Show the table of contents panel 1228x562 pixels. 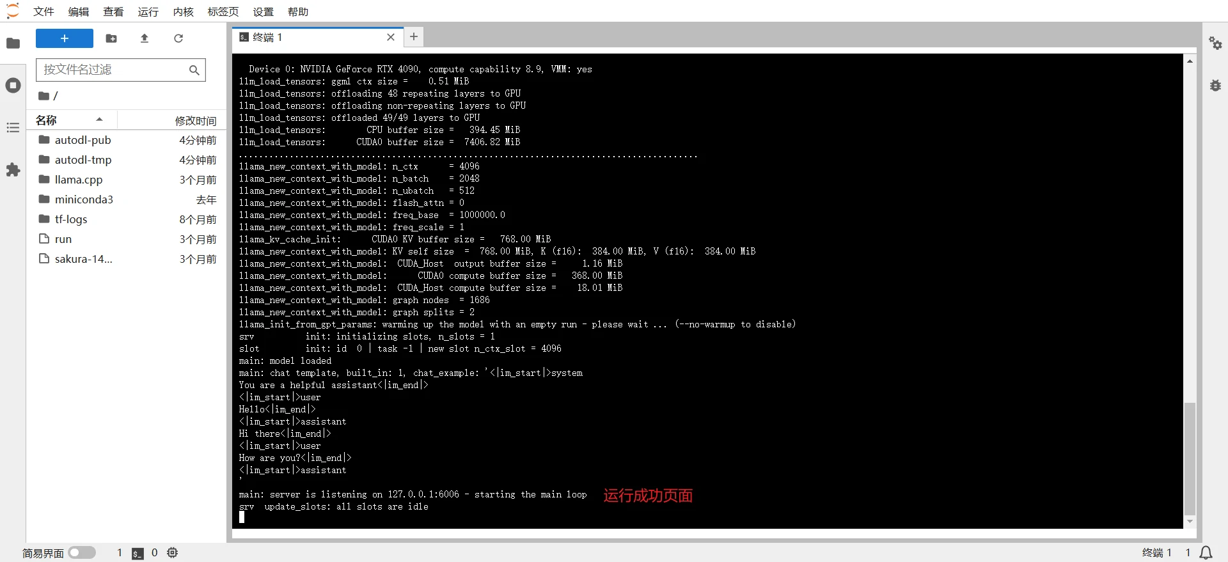click(13, 128)
